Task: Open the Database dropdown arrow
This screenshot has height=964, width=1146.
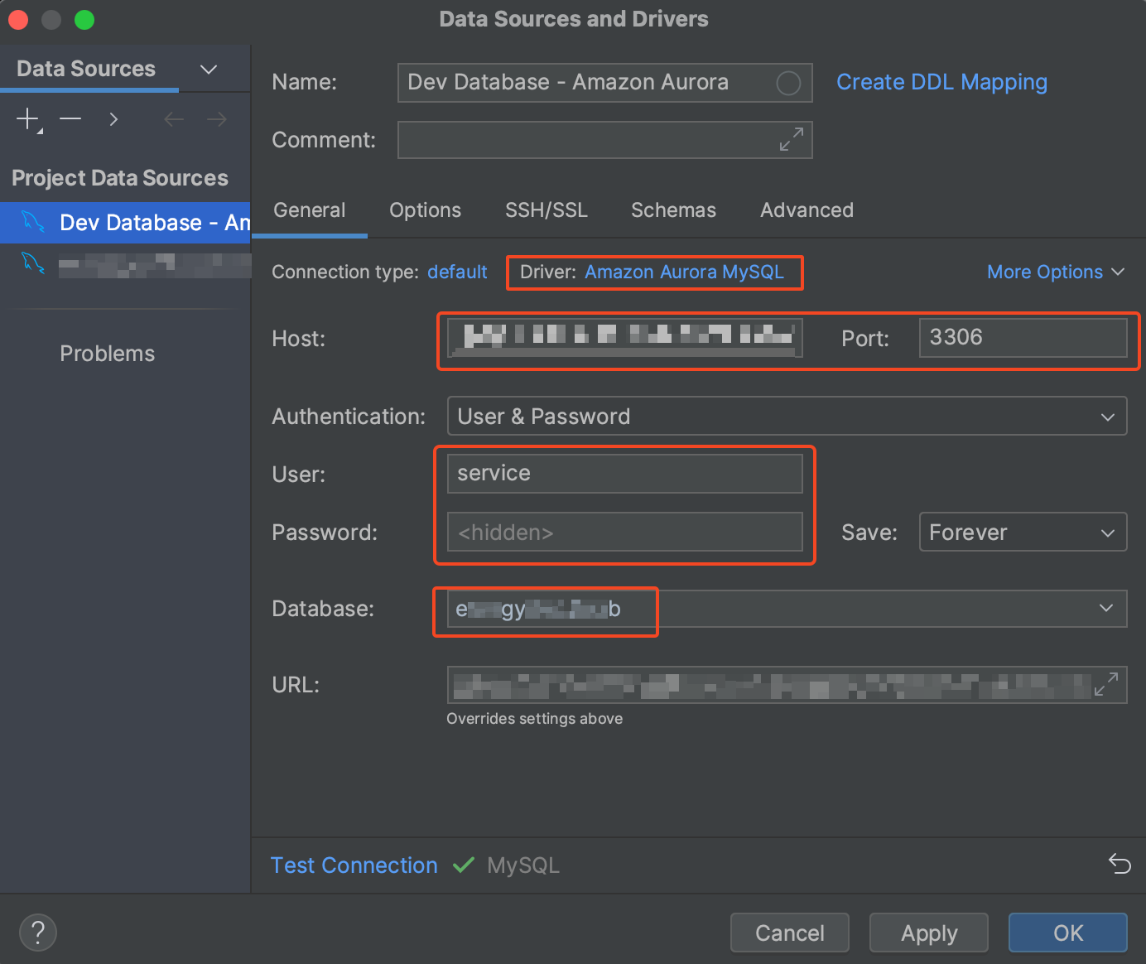Action: click(1106, 608)
